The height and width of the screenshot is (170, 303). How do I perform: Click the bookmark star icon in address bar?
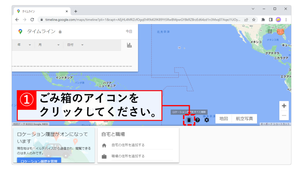click(x=254, y=19)
